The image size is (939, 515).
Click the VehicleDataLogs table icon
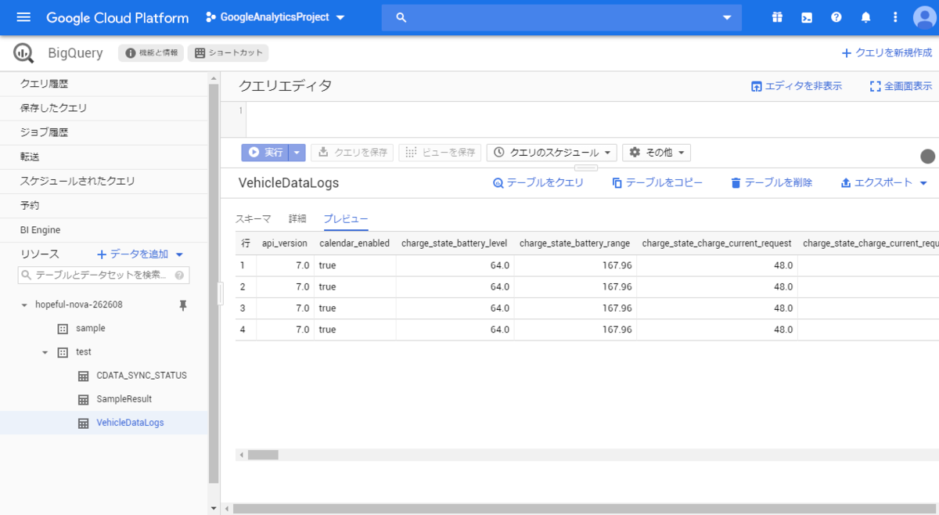[84, 423]
